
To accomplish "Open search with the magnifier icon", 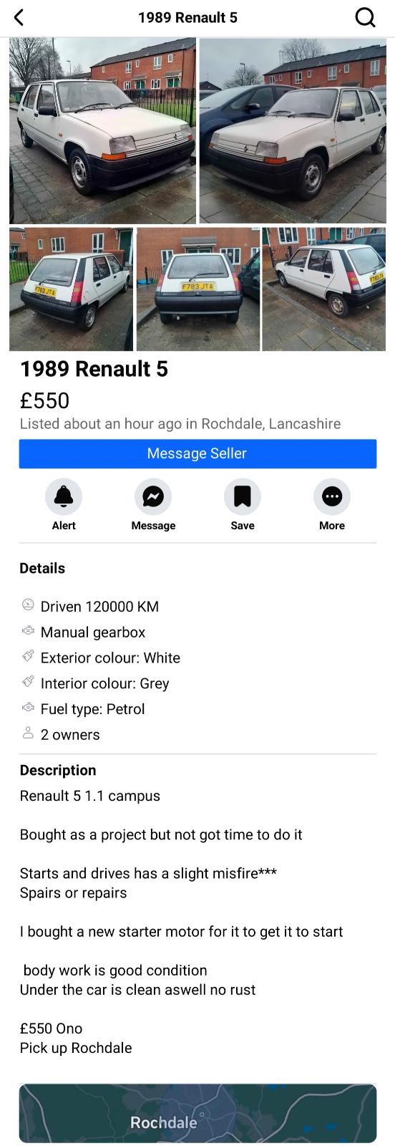I will pos(365,17).
